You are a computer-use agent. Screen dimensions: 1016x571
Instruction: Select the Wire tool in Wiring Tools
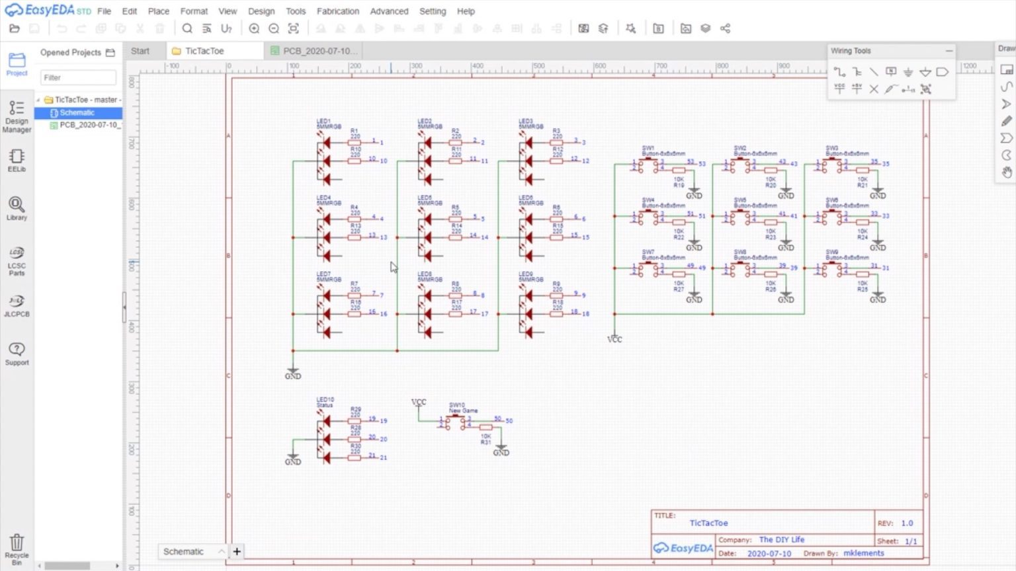click(x=840, y=71)
